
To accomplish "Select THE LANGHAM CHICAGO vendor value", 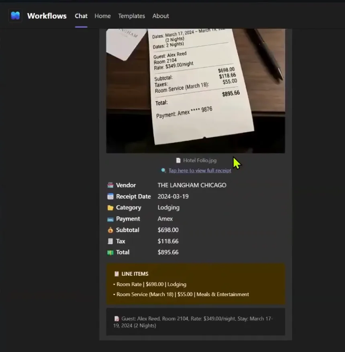I will (x=192, y=185).
